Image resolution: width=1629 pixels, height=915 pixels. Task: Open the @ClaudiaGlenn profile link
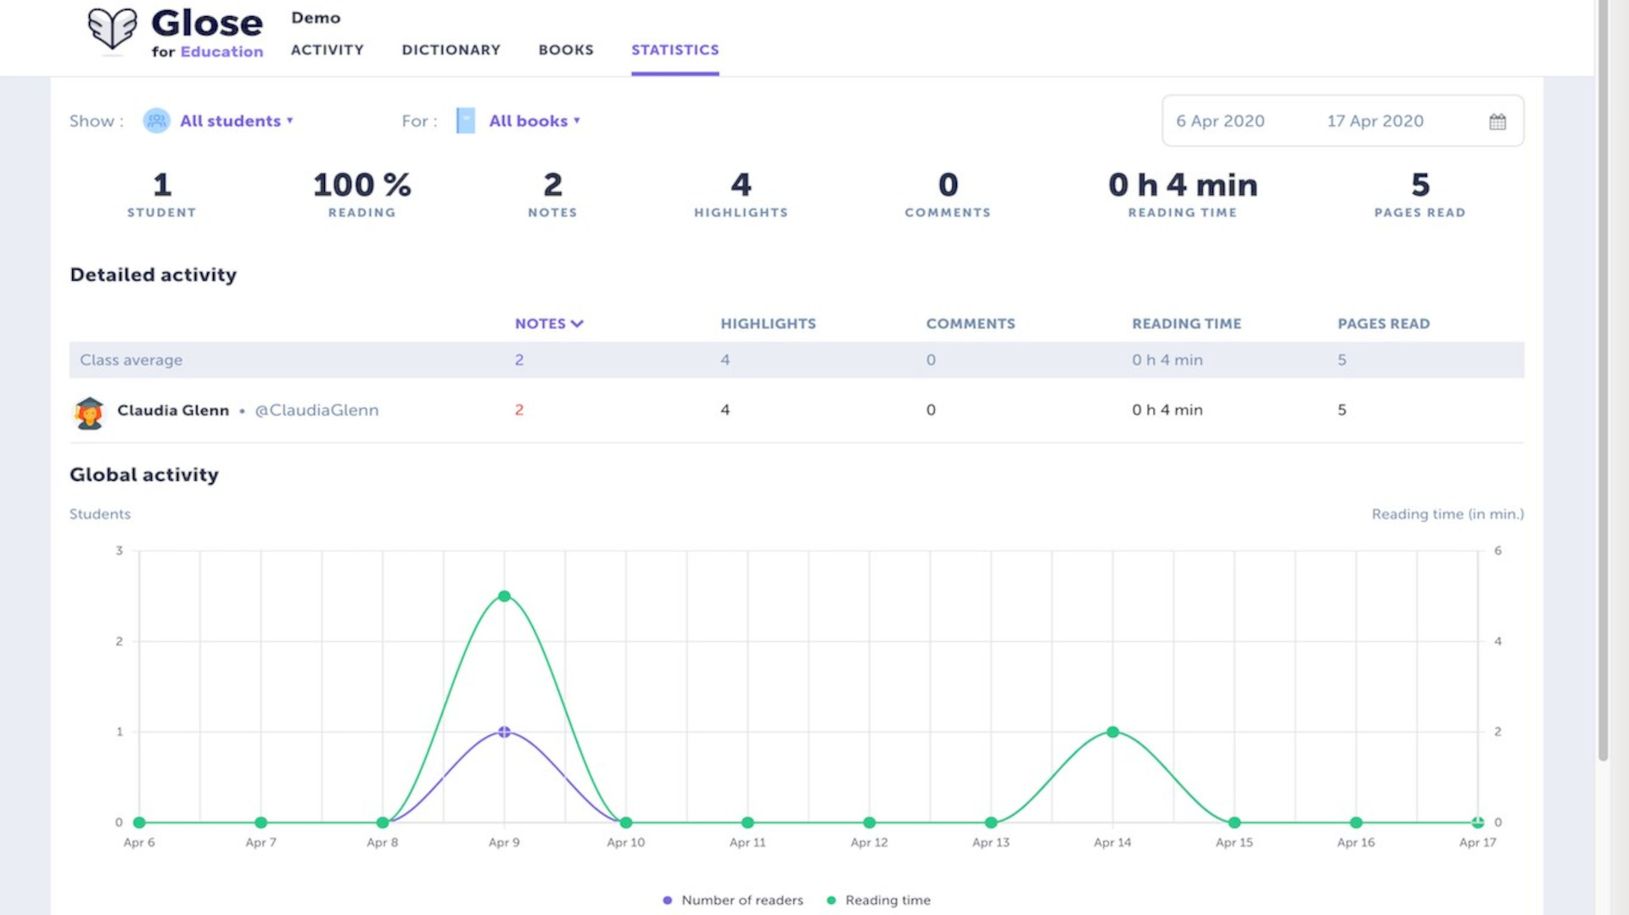pos(317,410)
